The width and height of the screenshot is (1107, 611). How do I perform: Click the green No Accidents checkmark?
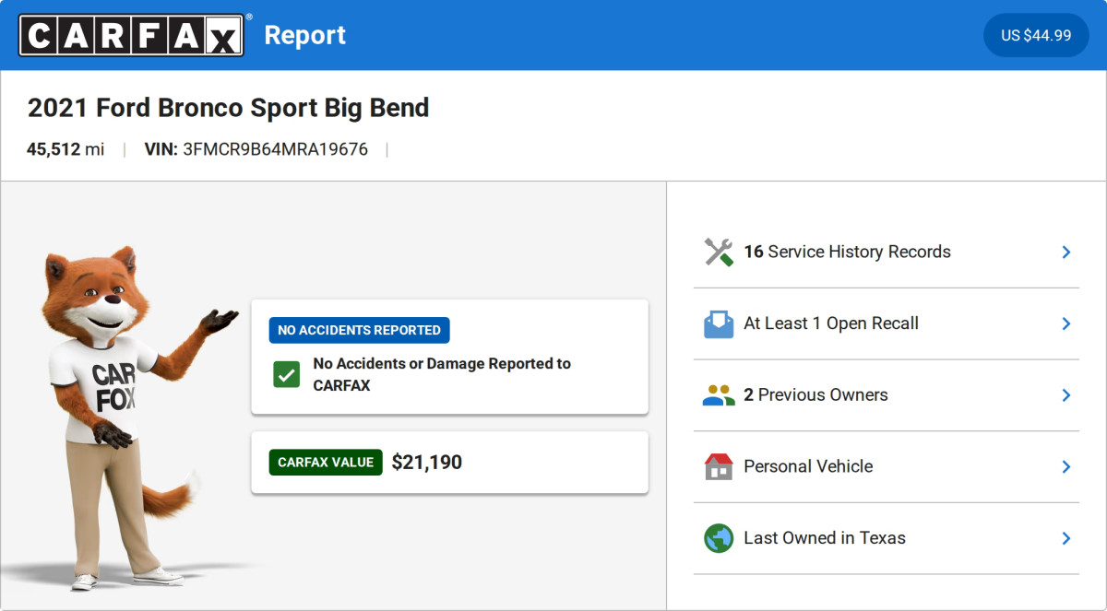click(x=287, y=374)
